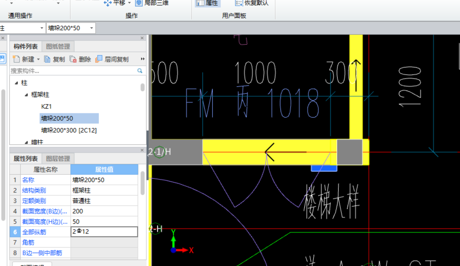Click the 结构类别 property label
The image size is (460, 266).
click(34, 190)
